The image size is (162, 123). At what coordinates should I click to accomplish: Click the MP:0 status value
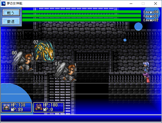tap(48, 109)
